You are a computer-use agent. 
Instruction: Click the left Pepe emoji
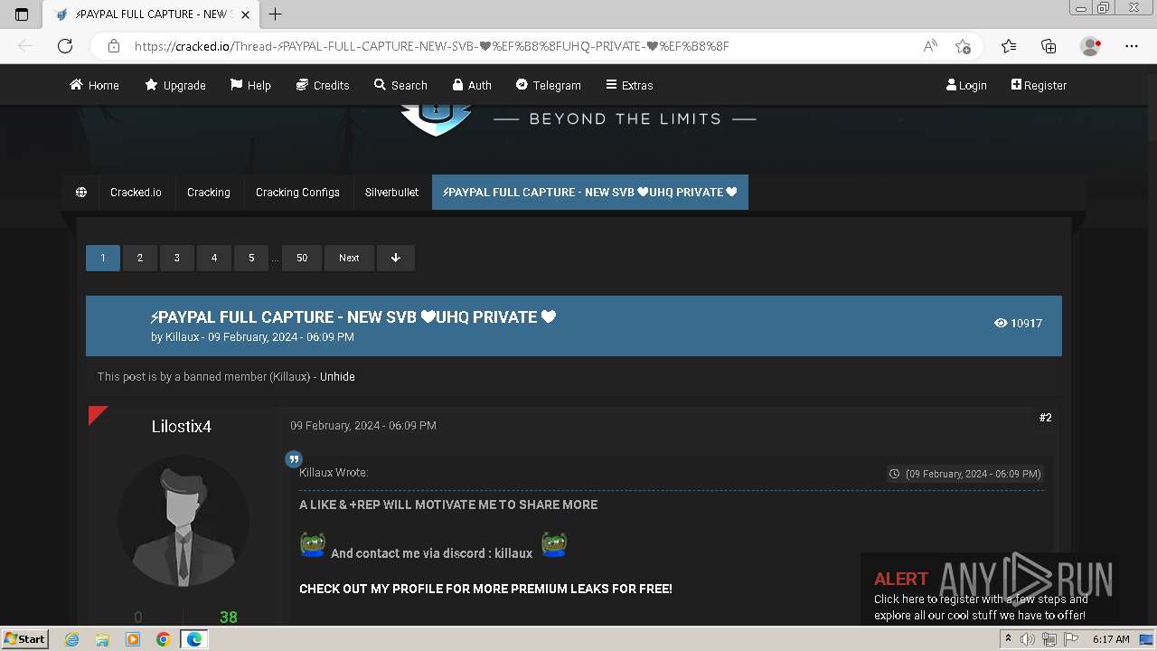click(x=313, y=544)
